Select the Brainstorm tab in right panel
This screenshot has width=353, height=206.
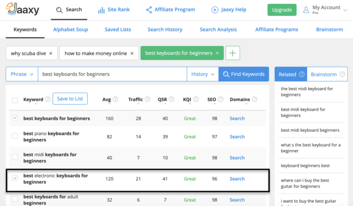[x=327, y=74]
